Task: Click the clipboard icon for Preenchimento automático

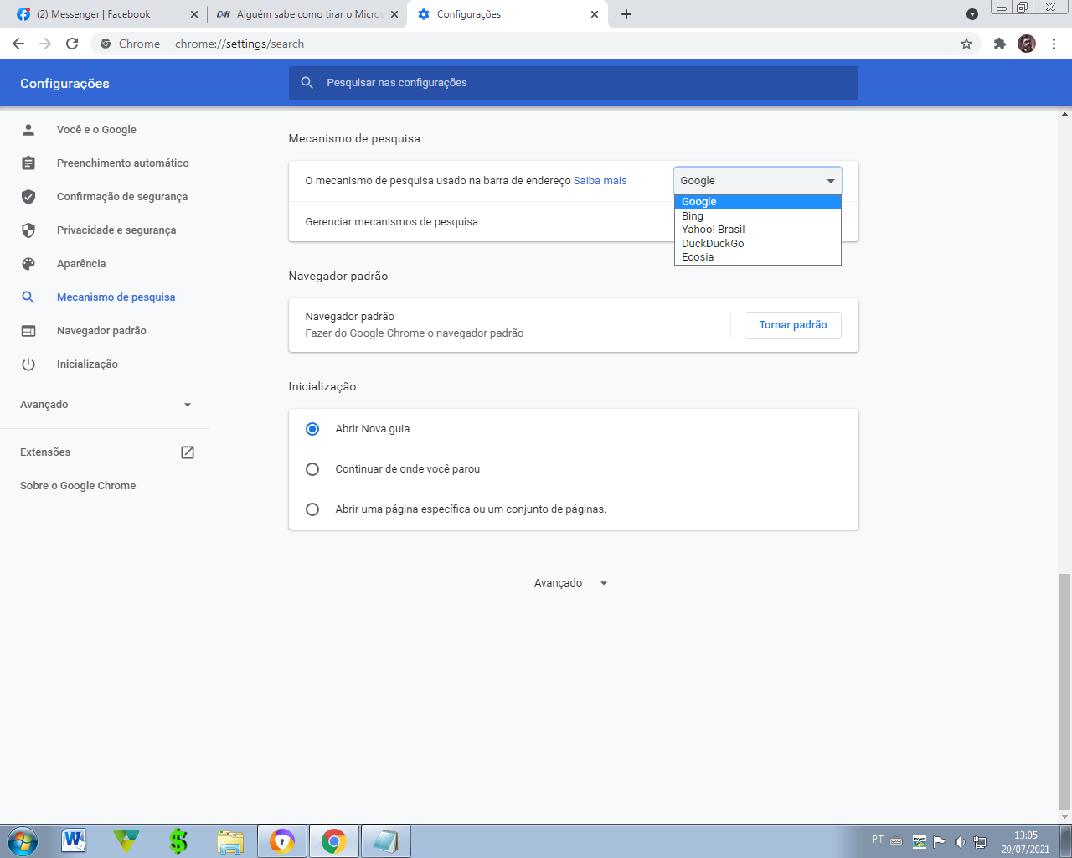Action: coord(28,163)
